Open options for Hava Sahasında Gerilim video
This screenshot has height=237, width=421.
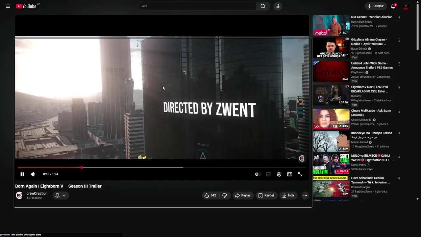(399, 178)
